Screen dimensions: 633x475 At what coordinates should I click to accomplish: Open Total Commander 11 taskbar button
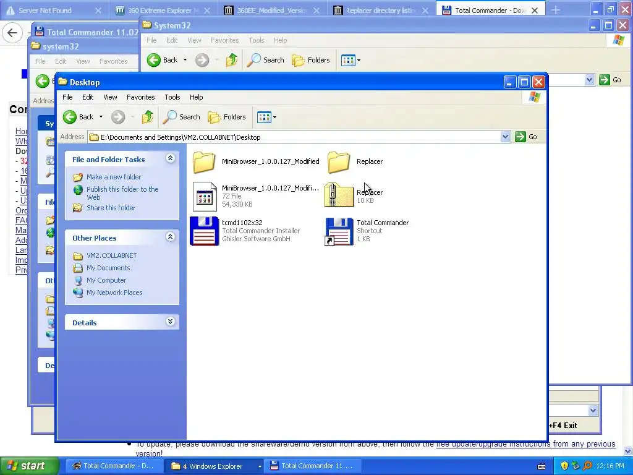312,466
